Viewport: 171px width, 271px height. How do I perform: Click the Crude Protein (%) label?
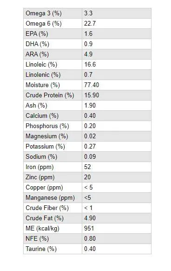pyautogui.click(x=50, y=95)
